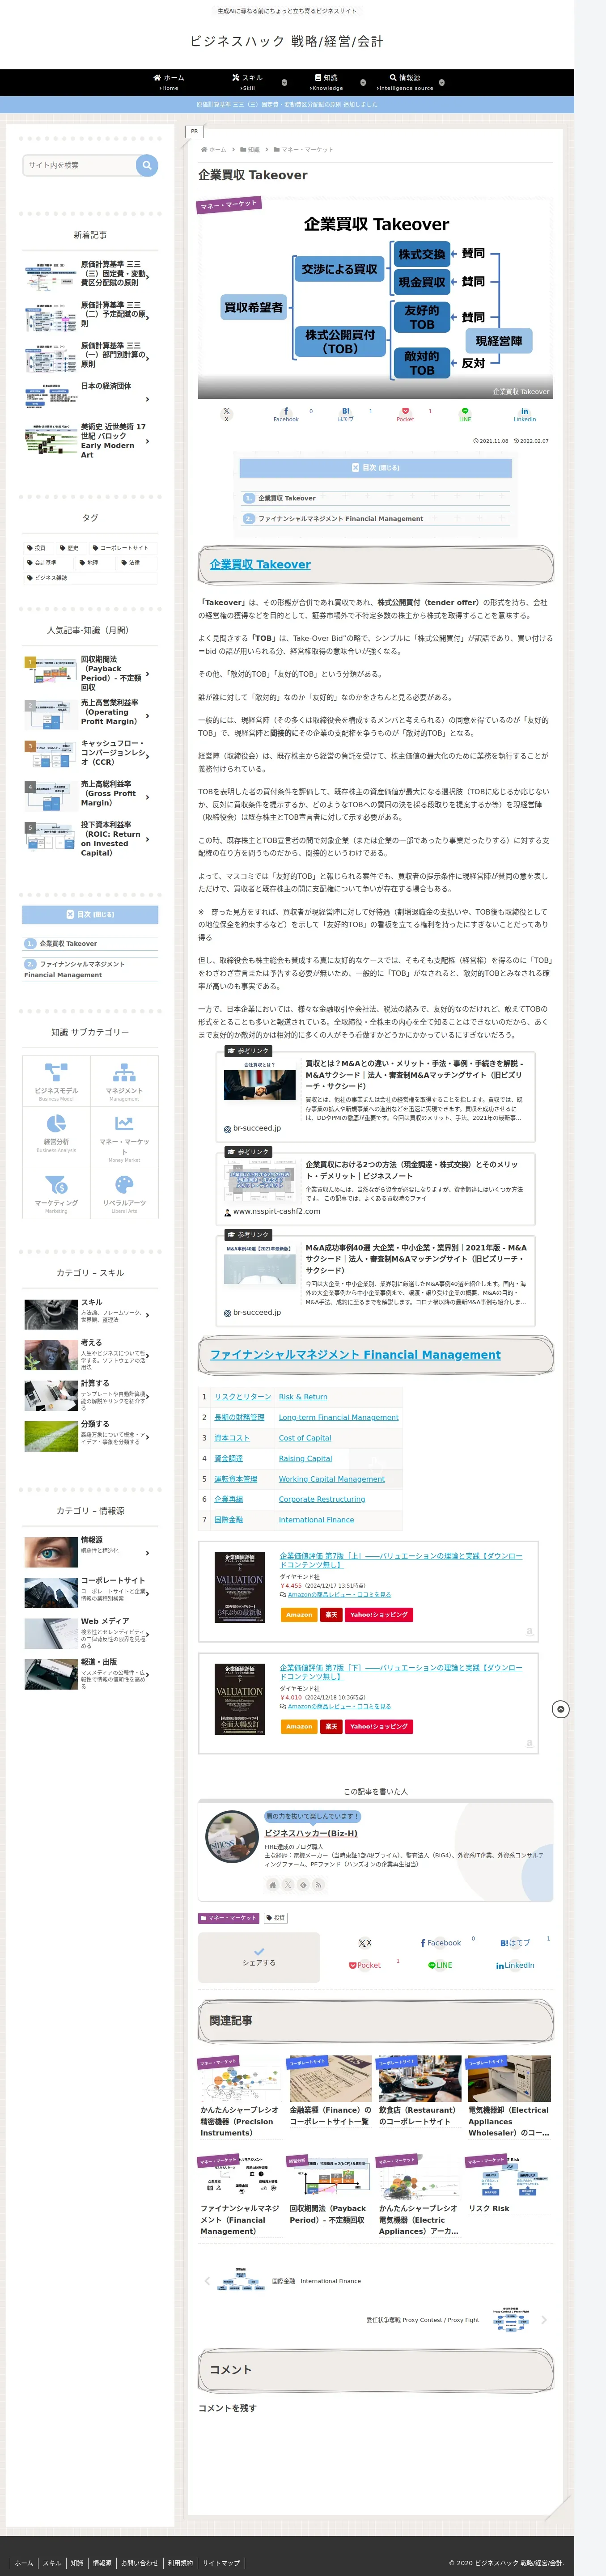Open ranked article 回収期間法 Payback Period

[x=90, y=674]
